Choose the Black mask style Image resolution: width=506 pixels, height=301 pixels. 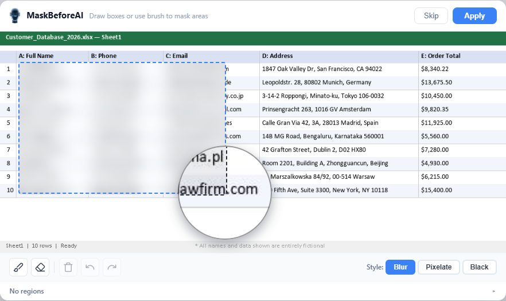(x=479, y=267)
